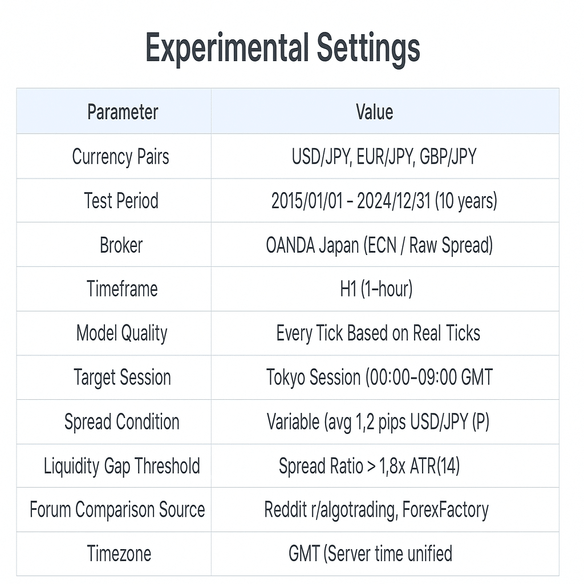The height and width of the screenshot is (584, 584).
Task: Select the Tokyo Session value cell
Action: pyautogui.click(x=379, y=378)
